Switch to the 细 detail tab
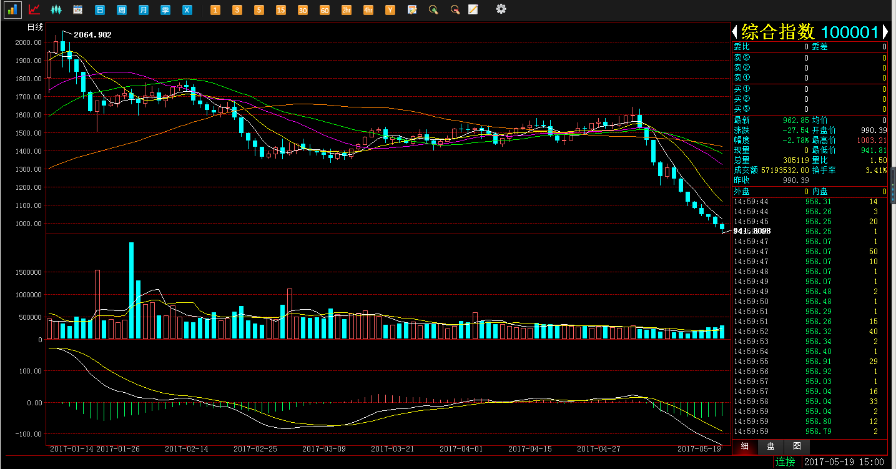896x469 pixels. pyautogui.click(x=744, y=447)
